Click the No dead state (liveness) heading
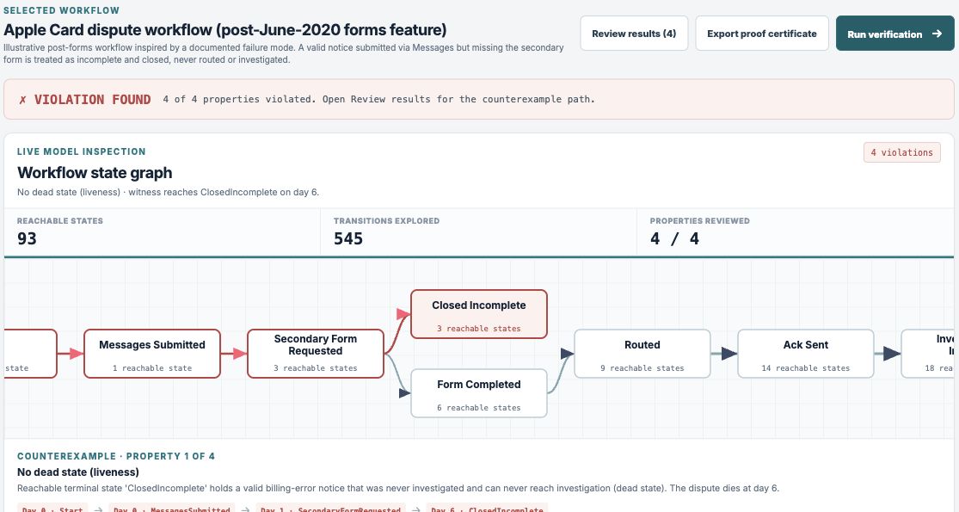The image size is (959, 512). 78,472
